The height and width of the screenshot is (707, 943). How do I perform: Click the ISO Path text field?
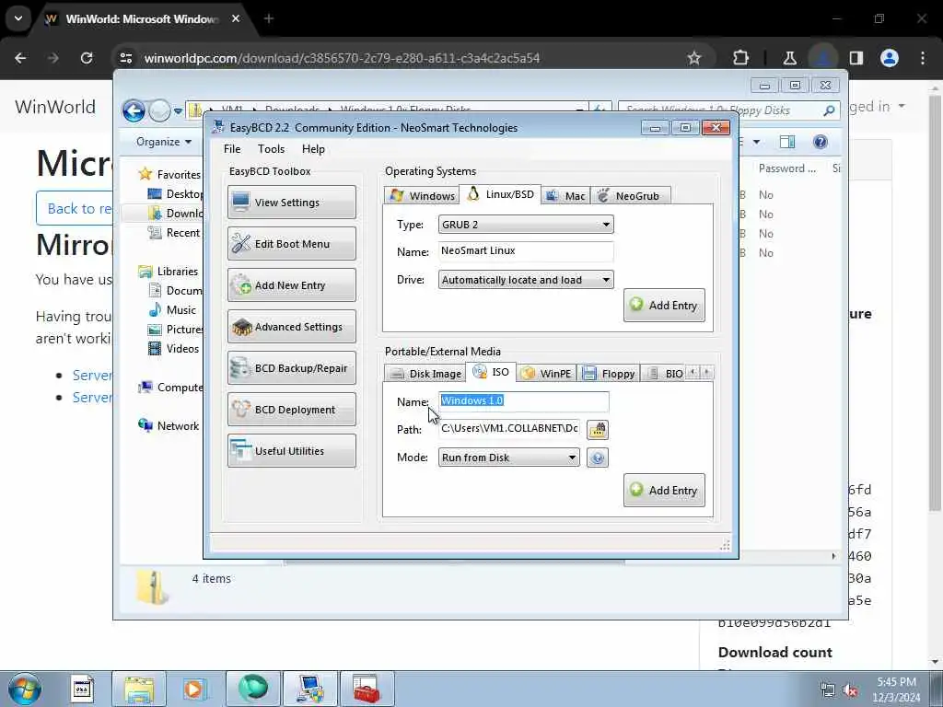pyautogui.click(x=508, y=429)
